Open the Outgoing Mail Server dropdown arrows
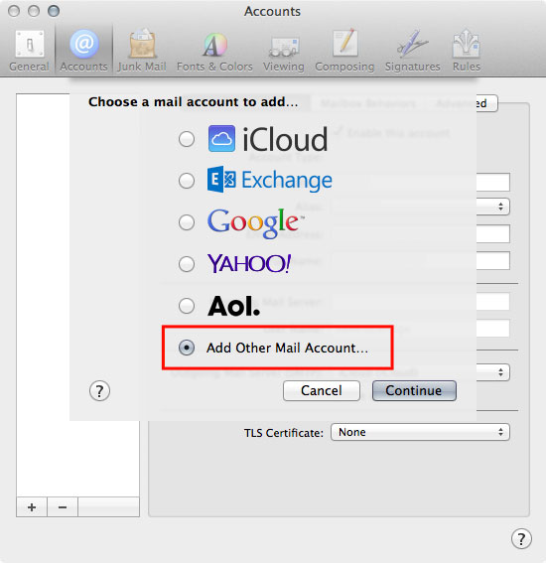Screen dimensions: 546x563 [500, 372]
